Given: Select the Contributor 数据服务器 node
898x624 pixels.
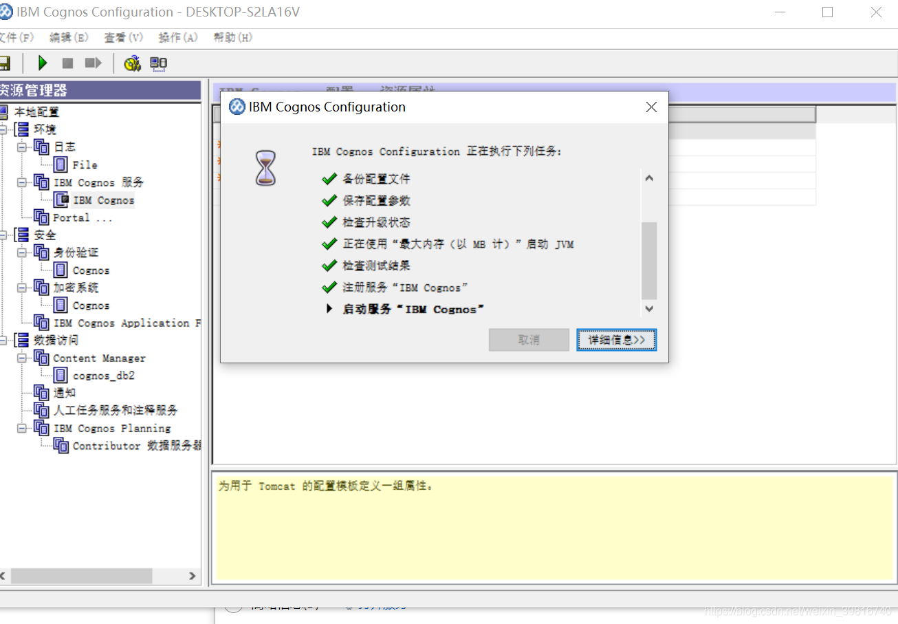Looking at the screenshot, I should coord(136,446).
